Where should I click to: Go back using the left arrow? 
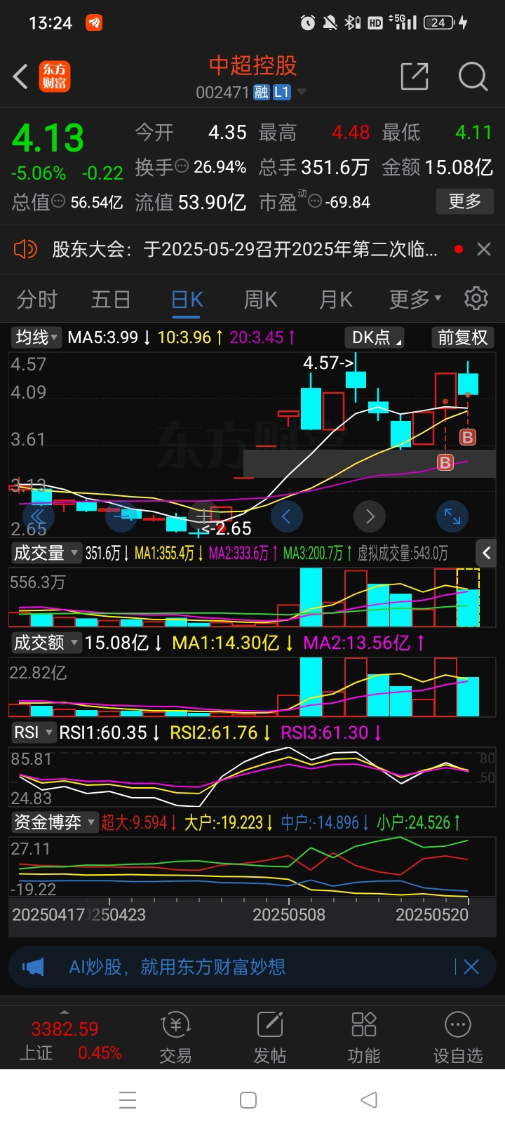(x=20, y=76)
